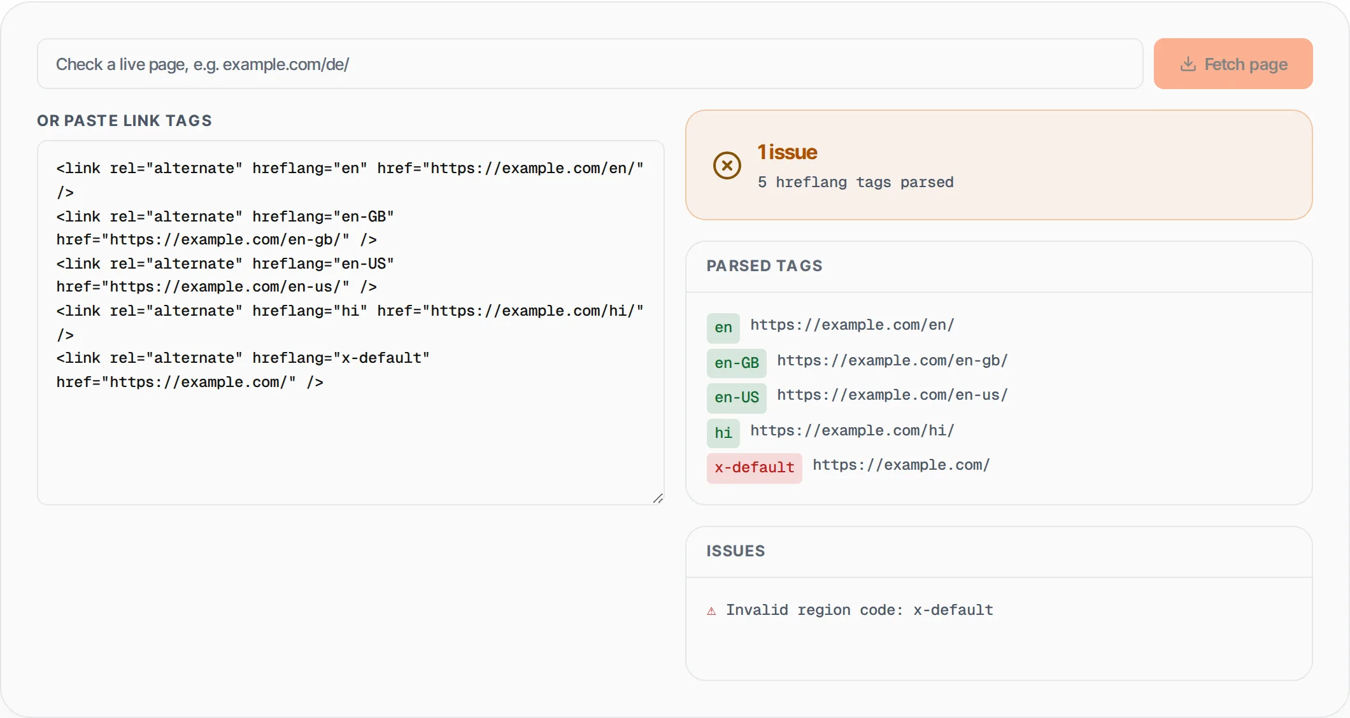Click the OR PASTE LINK TAGS label
Screen dimensions: 1350x718
[x=124, y=121]
